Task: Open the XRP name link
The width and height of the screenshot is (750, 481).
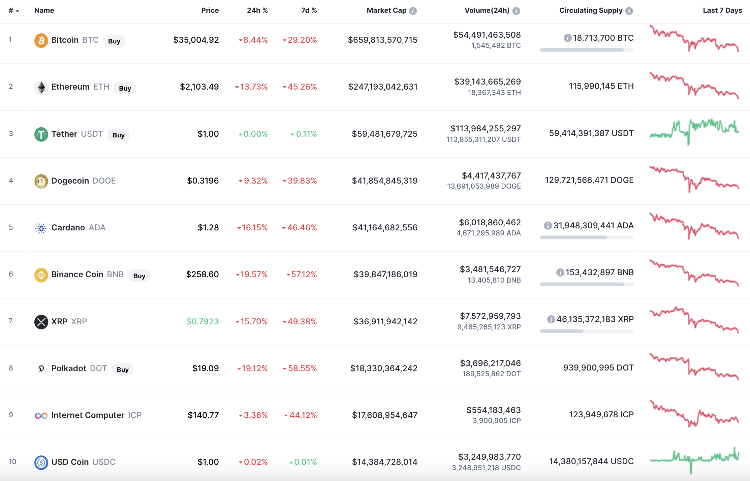Action: (69, 321)
